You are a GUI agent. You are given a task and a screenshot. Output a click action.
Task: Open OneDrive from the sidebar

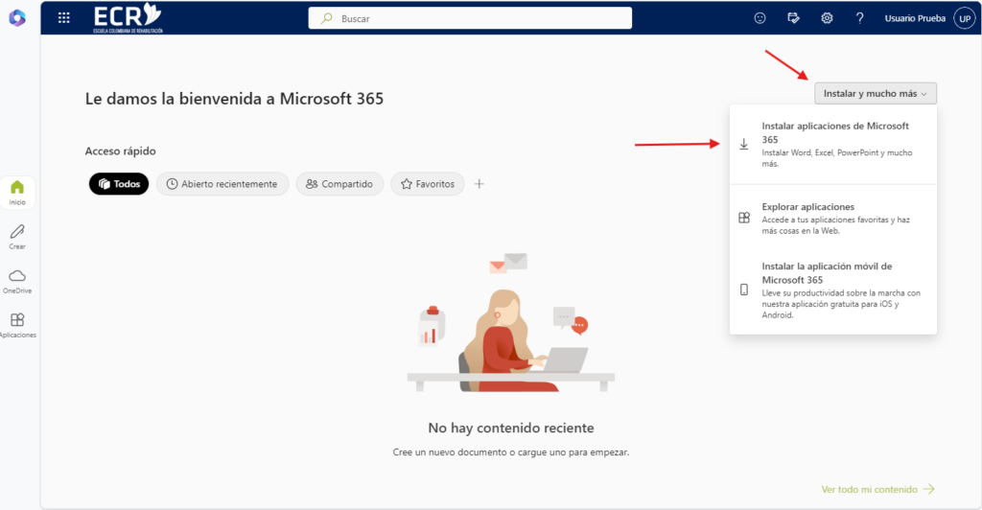[17, 280]
